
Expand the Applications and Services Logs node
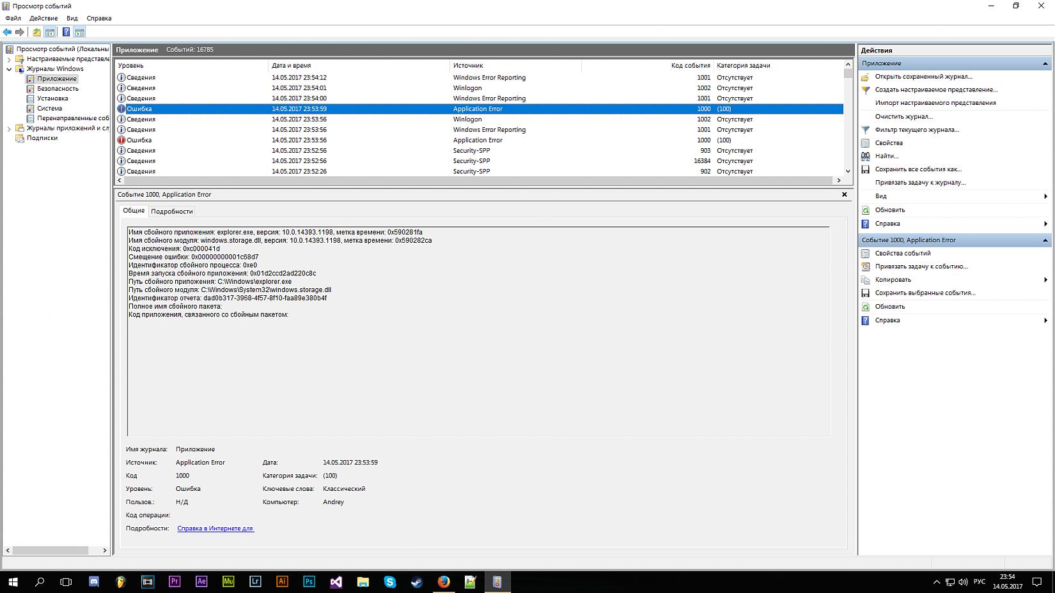pyautogui.click(x=9, y=128)
